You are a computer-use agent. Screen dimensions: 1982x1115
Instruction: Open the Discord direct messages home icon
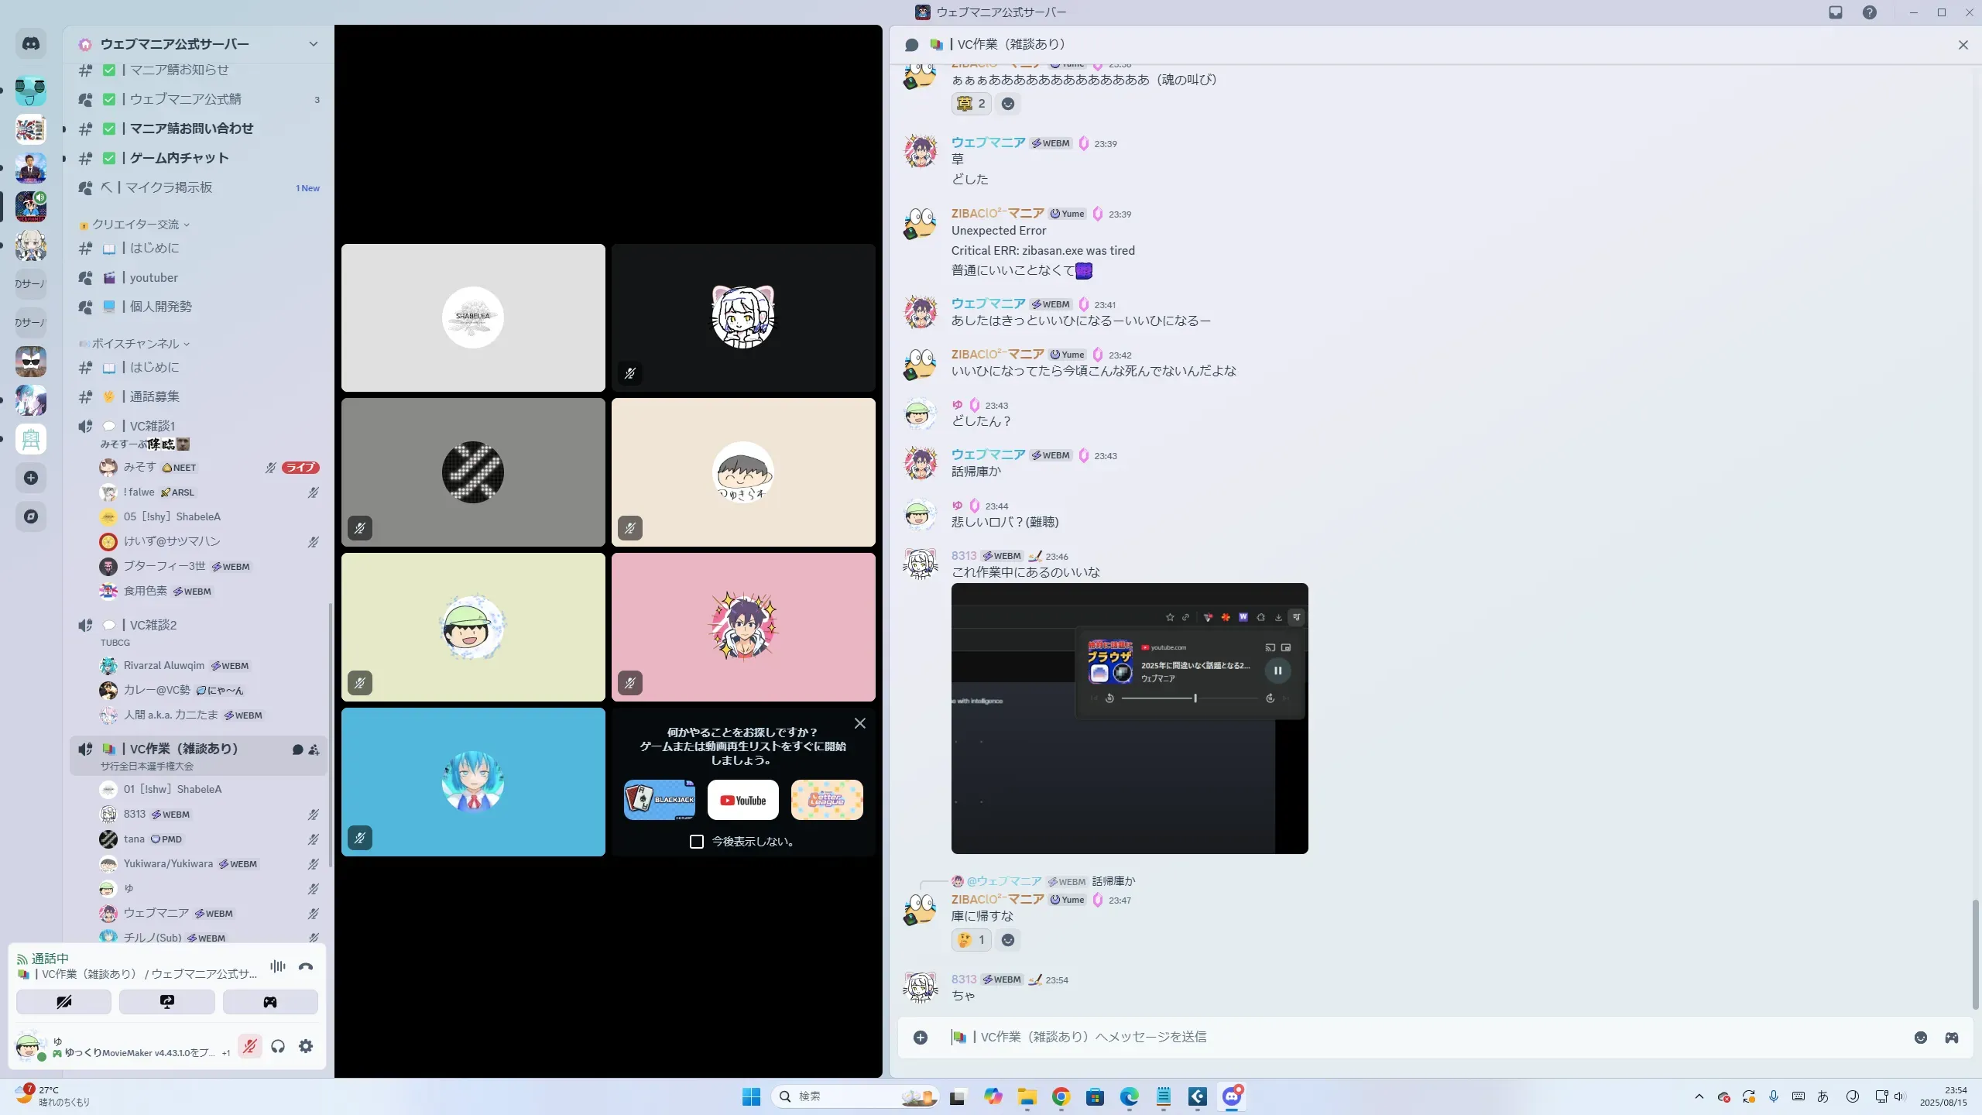tap(31, 44)
